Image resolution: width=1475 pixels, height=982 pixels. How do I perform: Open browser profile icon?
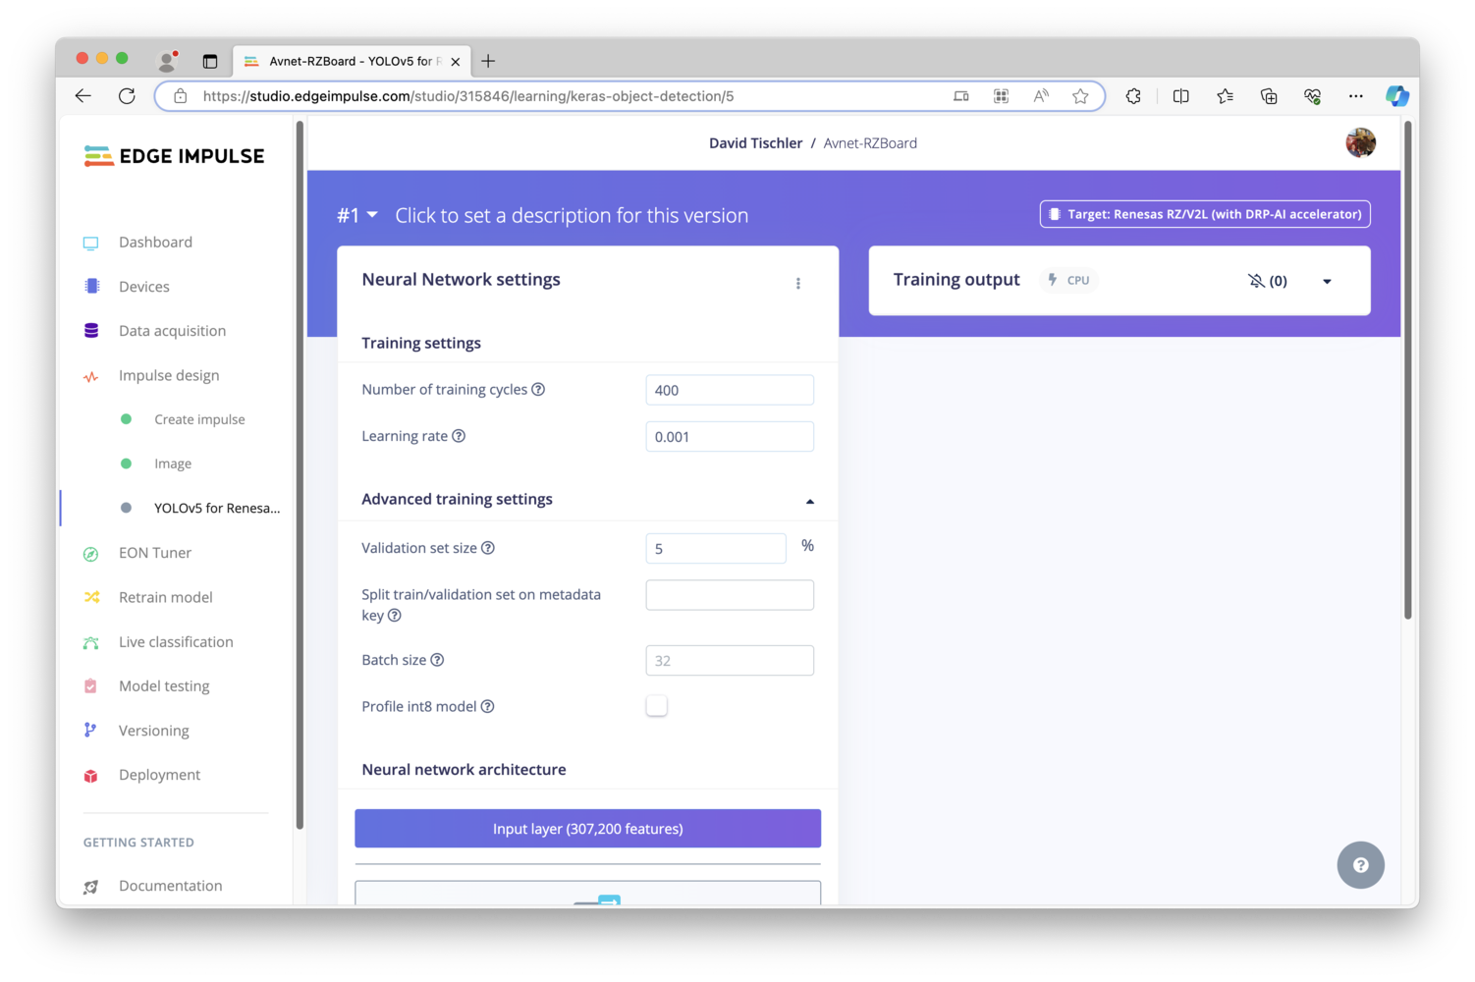(x=168, y=61)
